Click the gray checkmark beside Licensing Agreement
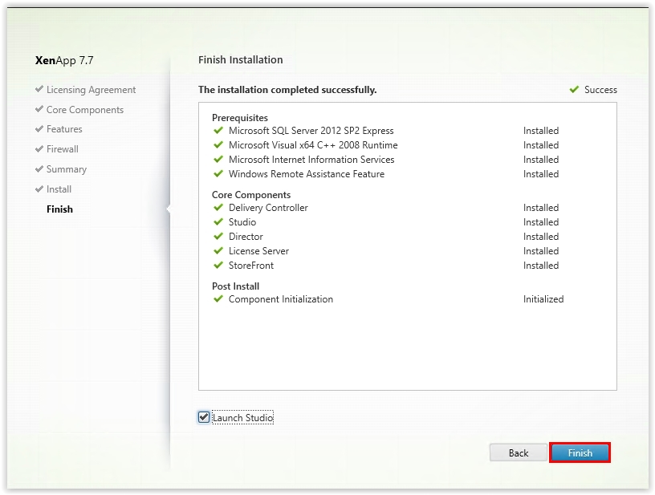 point(39,89)
